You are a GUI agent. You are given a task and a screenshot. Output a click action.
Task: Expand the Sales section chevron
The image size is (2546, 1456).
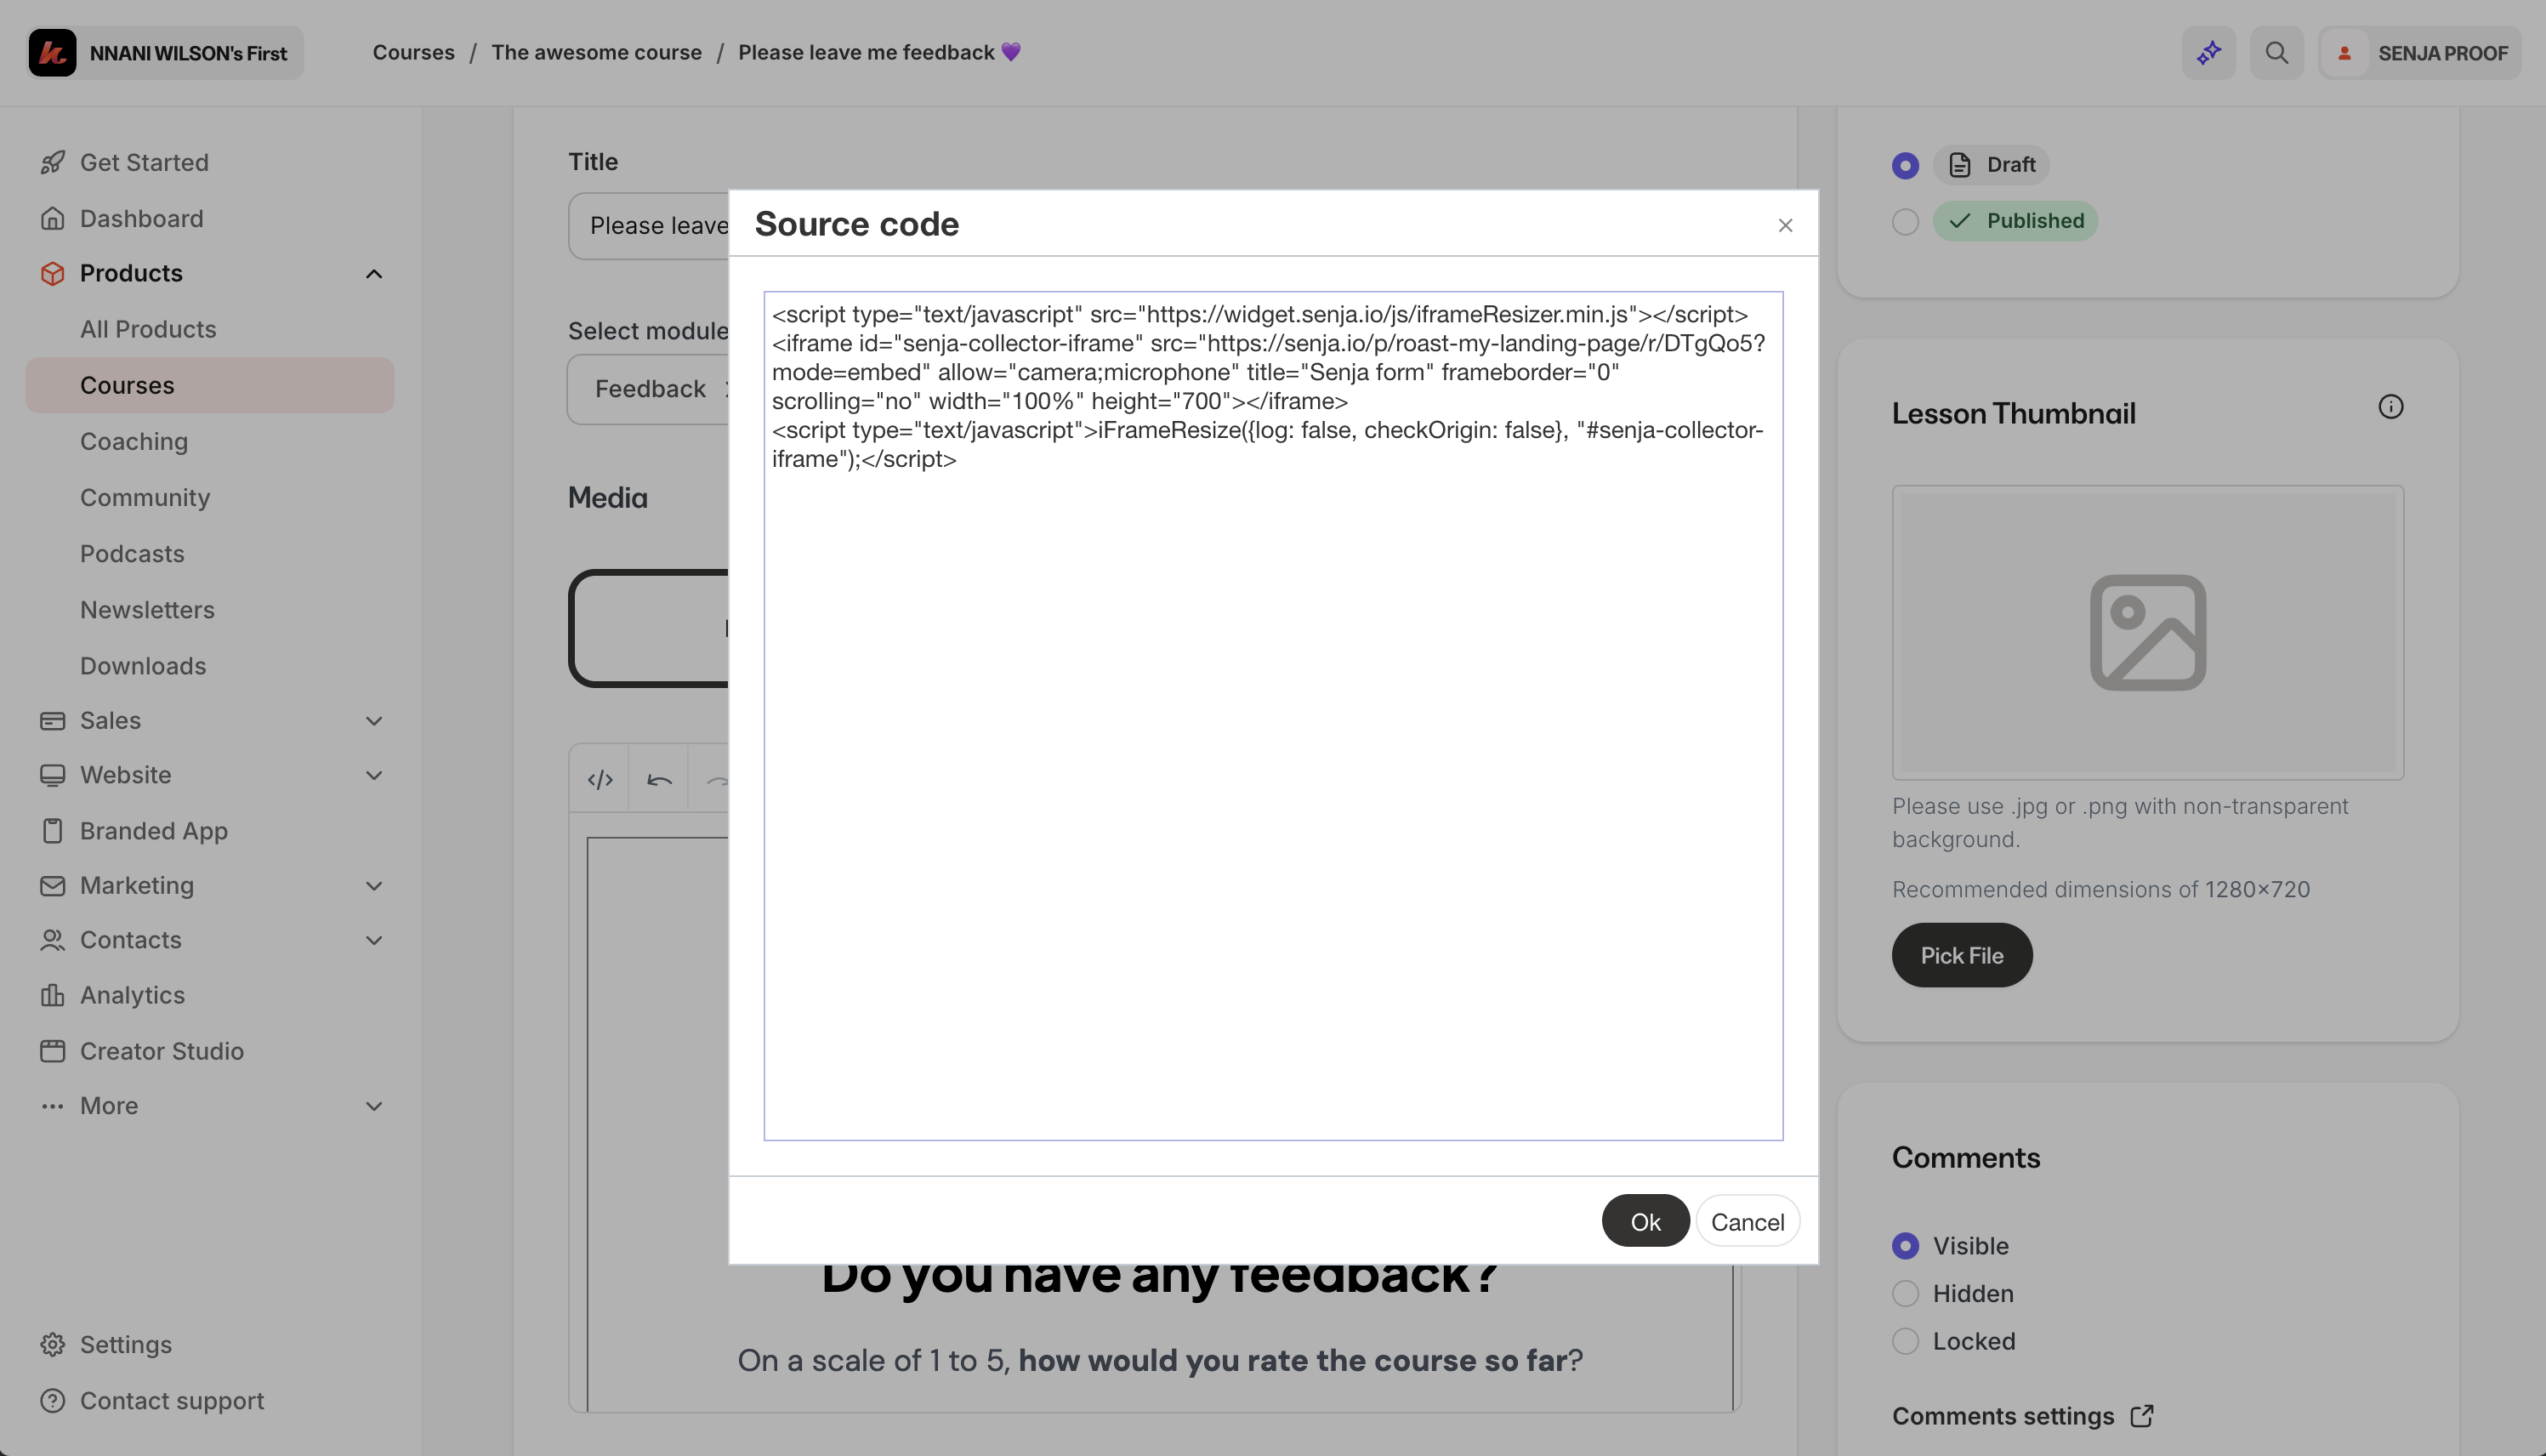[x=374, y=721]
